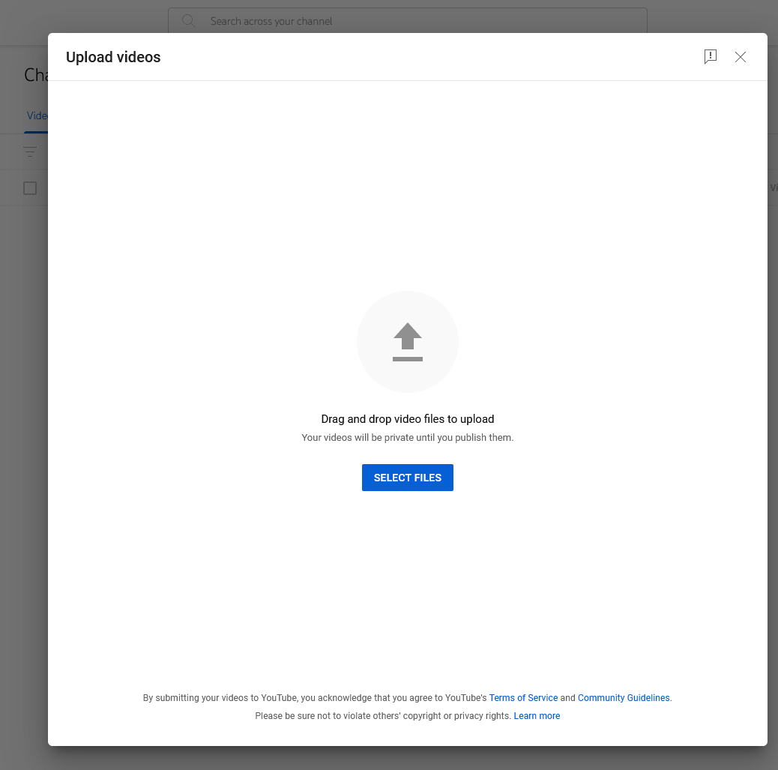The height and width of the screenshot is (770, 778).
Task: Close the Upload videos dialog
Action: point(740,57)
